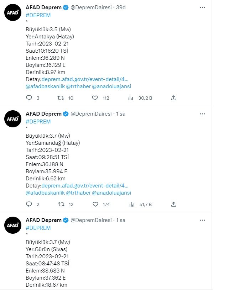Click AFAD avatar on the Gürün tweet

(x=13, y=225)
